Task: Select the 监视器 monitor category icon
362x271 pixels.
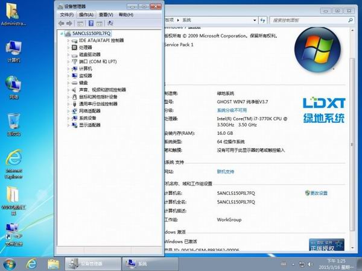Action: click(x=74, y=76)
